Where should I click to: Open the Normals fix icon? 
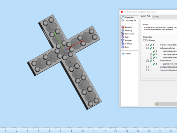tap(122, 27)
